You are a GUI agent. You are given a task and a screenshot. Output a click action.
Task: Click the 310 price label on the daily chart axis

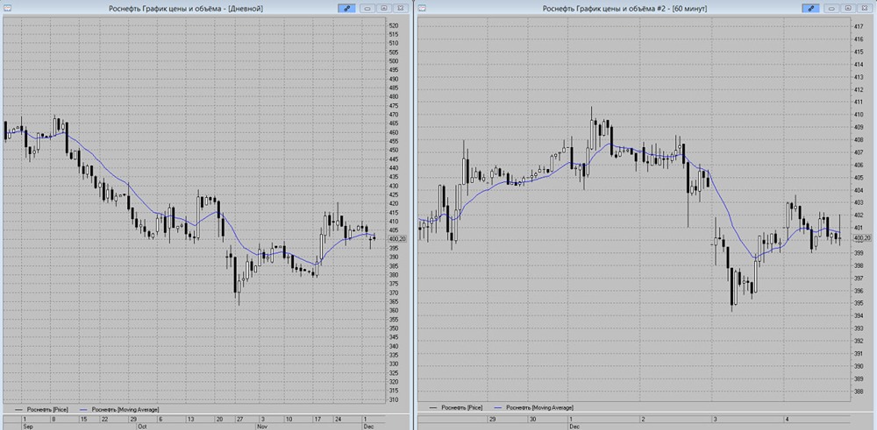coord(393,400)
